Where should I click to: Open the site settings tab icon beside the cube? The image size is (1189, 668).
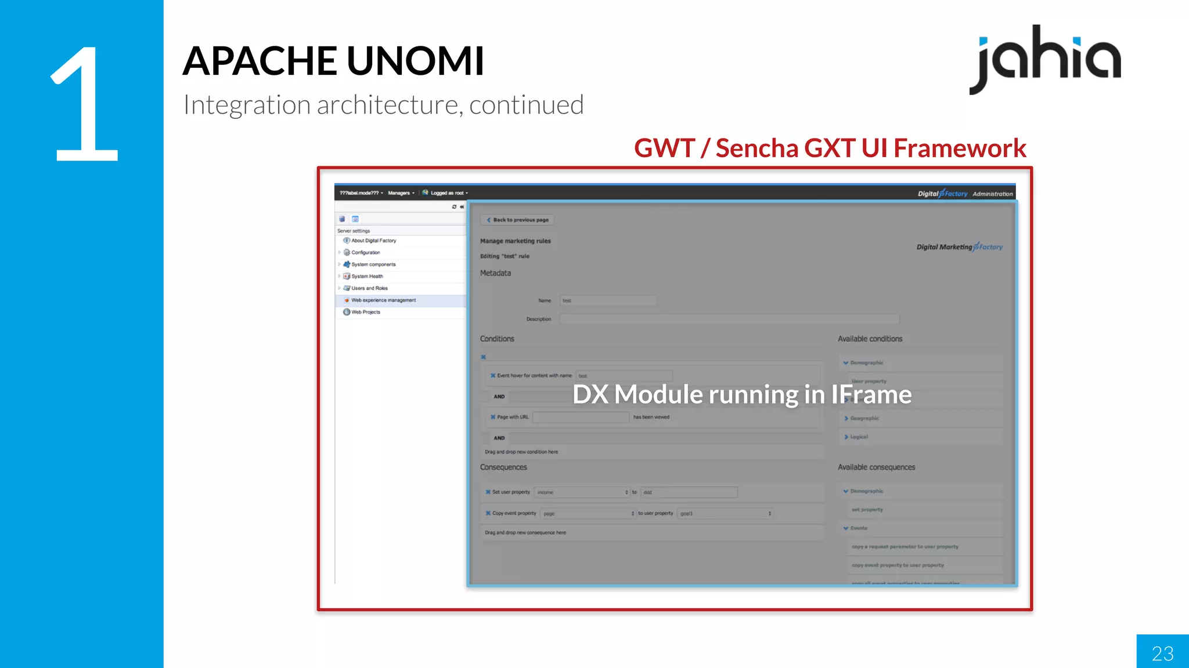355,219
